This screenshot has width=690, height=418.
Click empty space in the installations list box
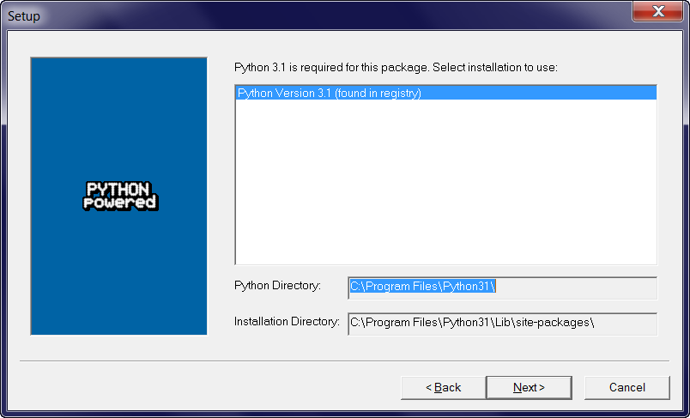445,187
